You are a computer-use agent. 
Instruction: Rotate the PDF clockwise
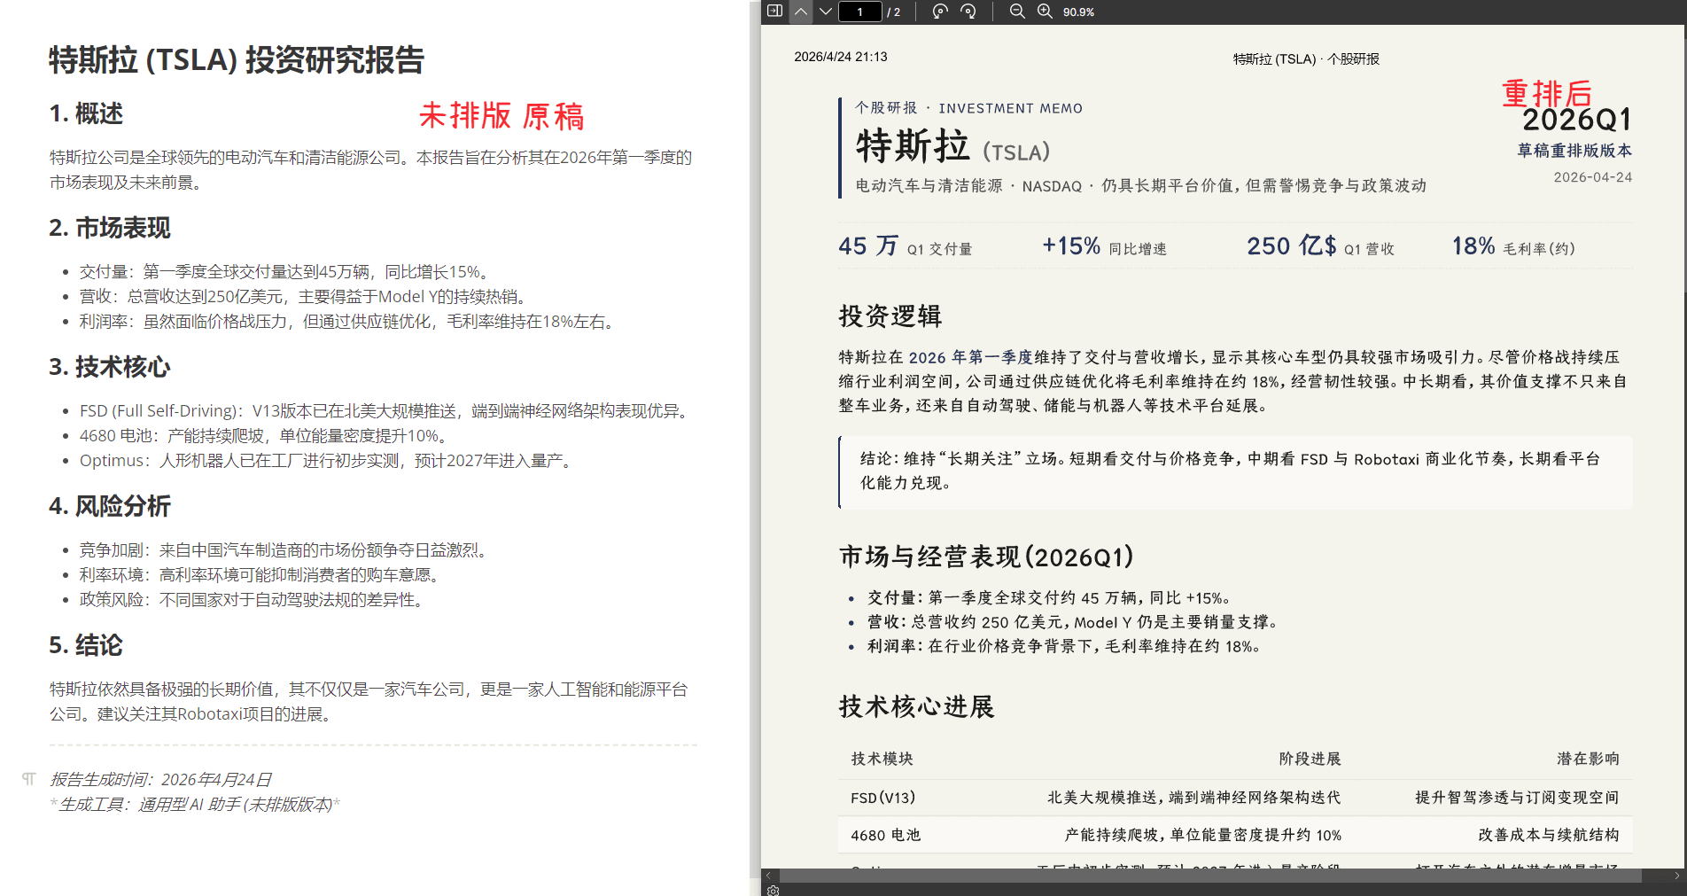[x=968, y=12]
